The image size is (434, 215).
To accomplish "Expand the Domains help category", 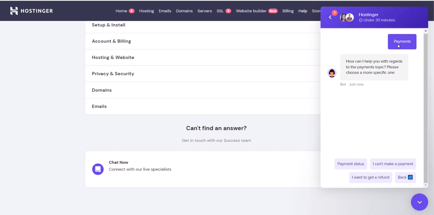I will (102, 90).
